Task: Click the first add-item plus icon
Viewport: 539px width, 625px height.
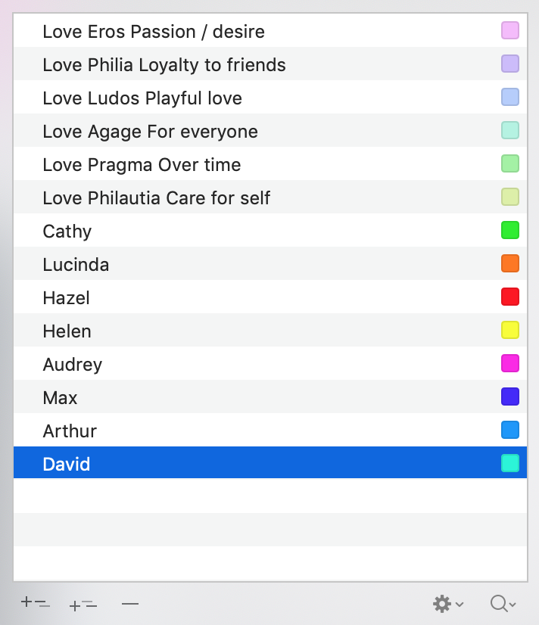Action: click(x=36, y=603)
